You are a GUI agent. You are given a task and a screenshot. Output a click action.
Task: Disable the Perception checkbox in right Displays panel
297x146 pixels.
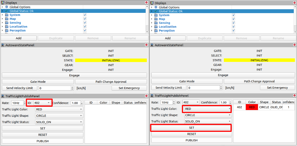[234, 31]
